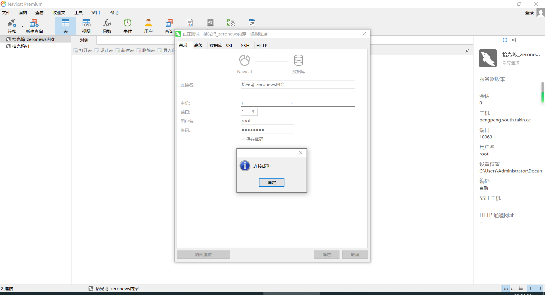Click the 测试连接 button
The image size is (545, 295).
[203, 254]
